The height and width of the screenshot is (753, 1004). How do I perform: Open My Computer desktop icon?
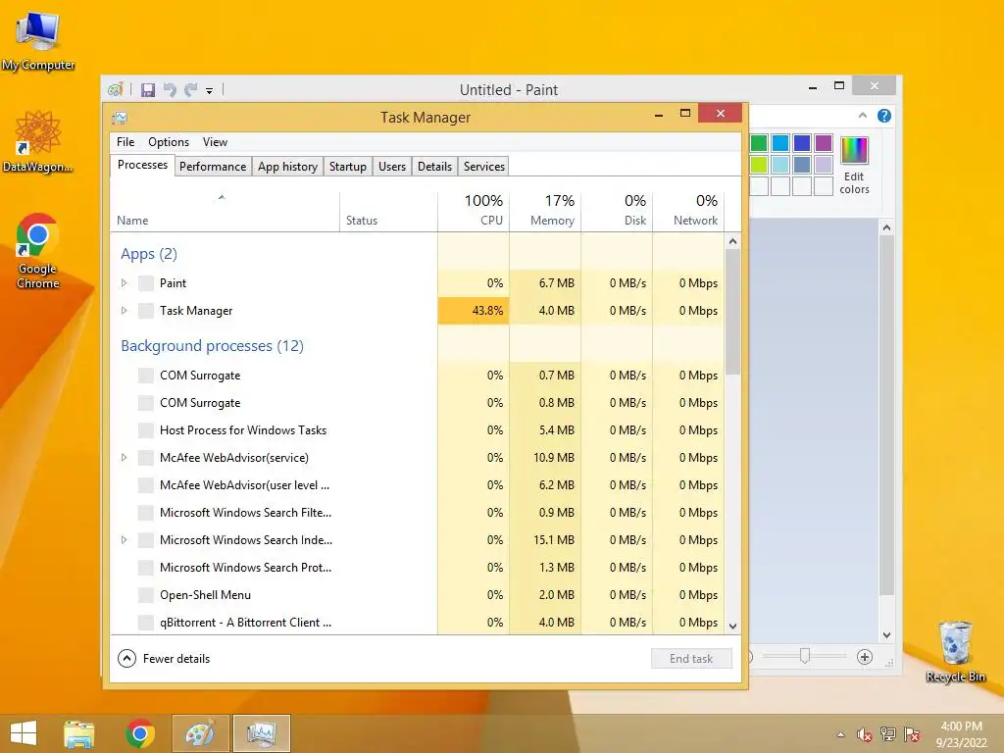point(38,39)
